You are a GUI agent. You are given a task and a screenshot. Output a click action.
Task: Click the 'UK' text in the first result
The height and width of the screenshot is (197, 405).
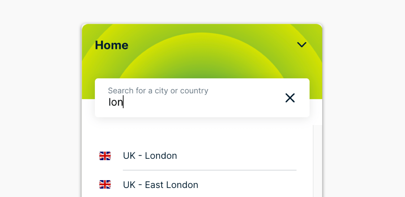(x=129, y=156)
